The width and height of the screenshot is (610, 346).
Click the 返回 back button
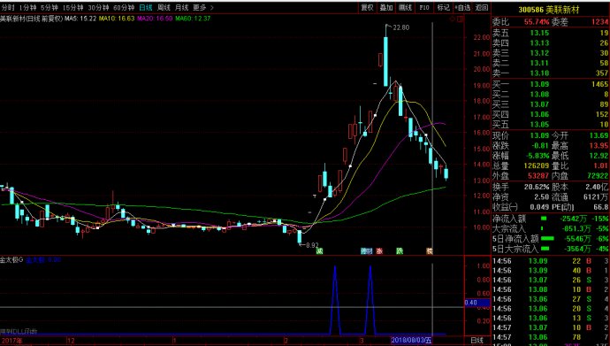482,7
